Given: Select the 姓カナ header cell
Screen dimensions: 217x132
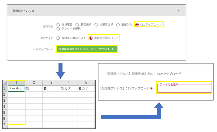Looking at the screenshot, I should [x=68, y=89].
